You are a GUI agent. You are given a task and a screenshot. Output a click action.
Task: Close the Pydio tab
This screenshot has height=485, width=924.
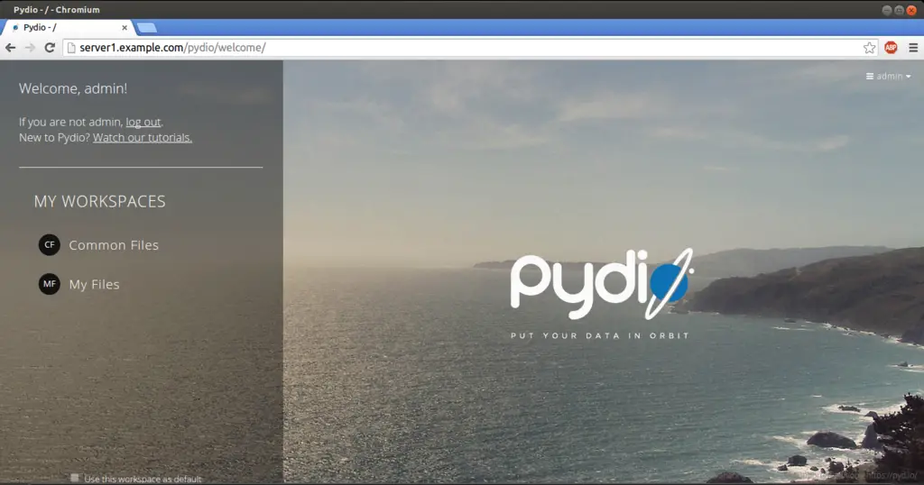[125, 28]
